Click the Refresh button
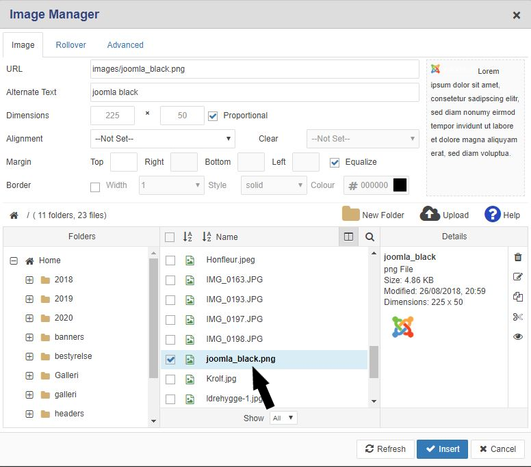The image size is (531, 467). click(x=385, y=449)
